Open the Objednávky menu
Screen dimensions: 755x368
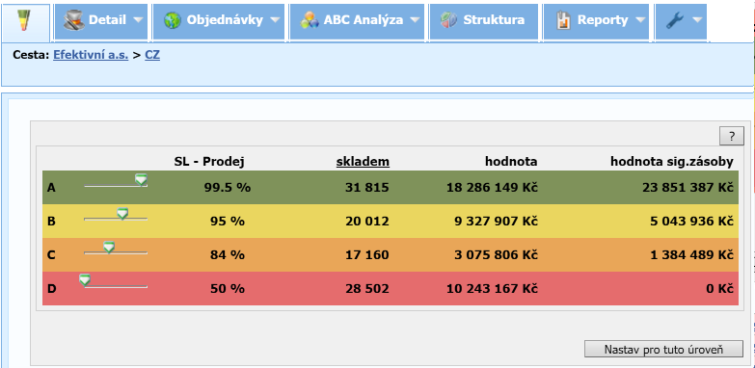pos(219,21)
